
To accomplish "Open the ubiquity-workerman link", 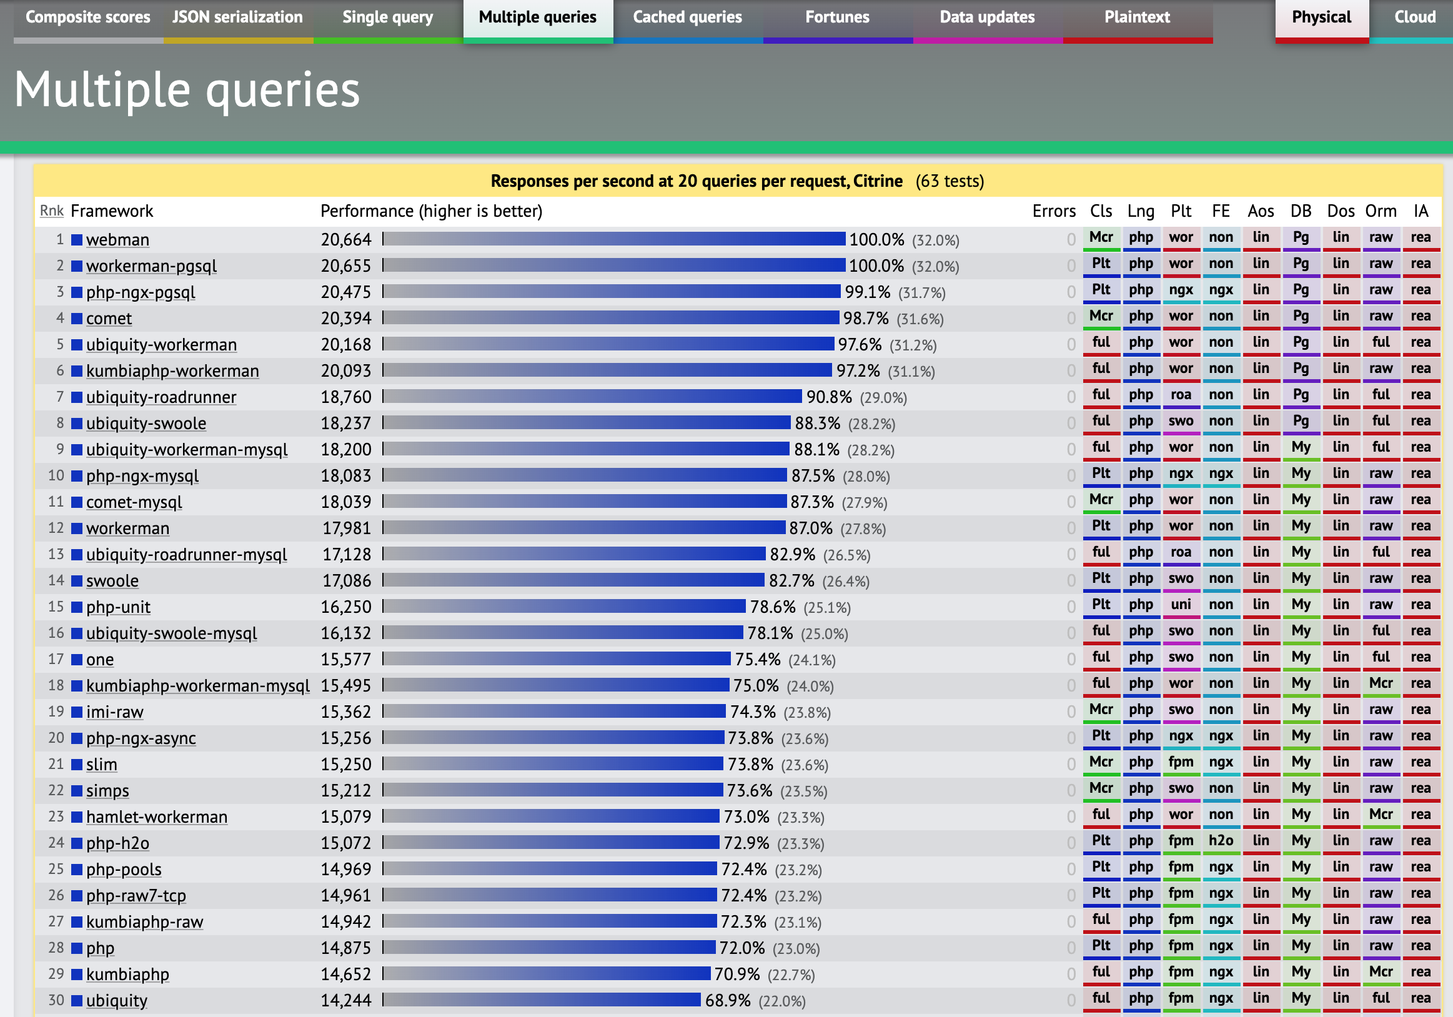I will (161, 345).
